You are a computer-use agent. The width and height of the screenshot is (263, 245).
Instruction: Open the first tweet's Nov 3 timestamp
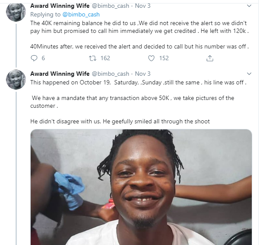(x=143, y=6)
